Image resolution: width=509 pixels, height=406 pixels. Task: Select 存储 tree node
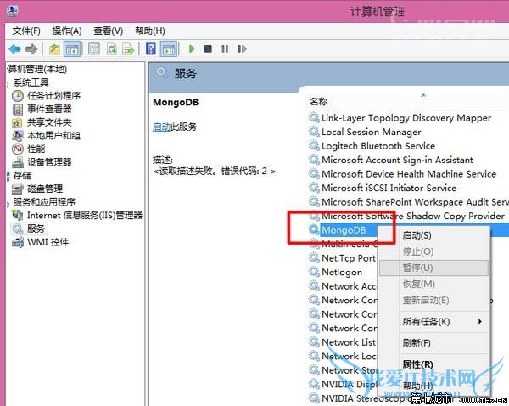coord(22,175)
